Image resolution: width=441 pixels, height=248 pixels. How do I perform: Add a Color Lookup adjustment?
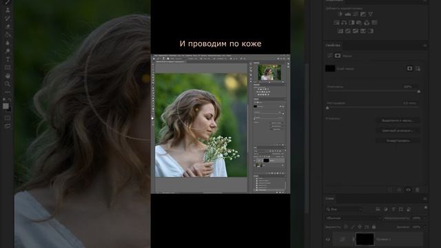374,23
